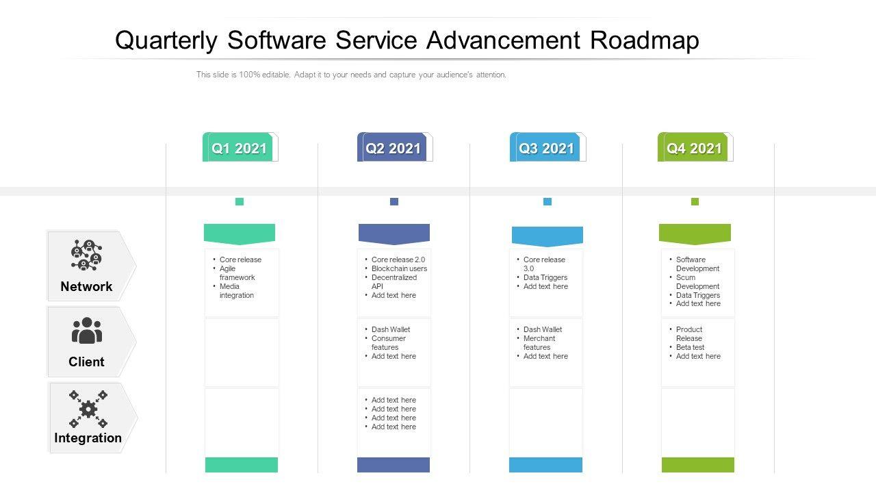876x493 pixels.
Task: Click the 'Decentralized API' bullet
Action: 394,282
